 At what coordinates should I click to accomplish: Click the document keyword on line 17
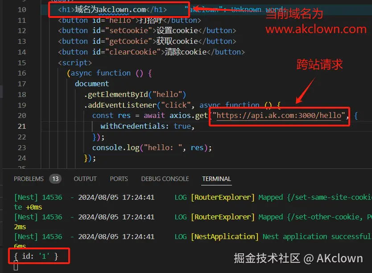pyautogui.click(x=92, y=84)
